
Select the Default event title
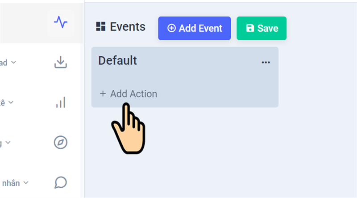tap(117, 61)
